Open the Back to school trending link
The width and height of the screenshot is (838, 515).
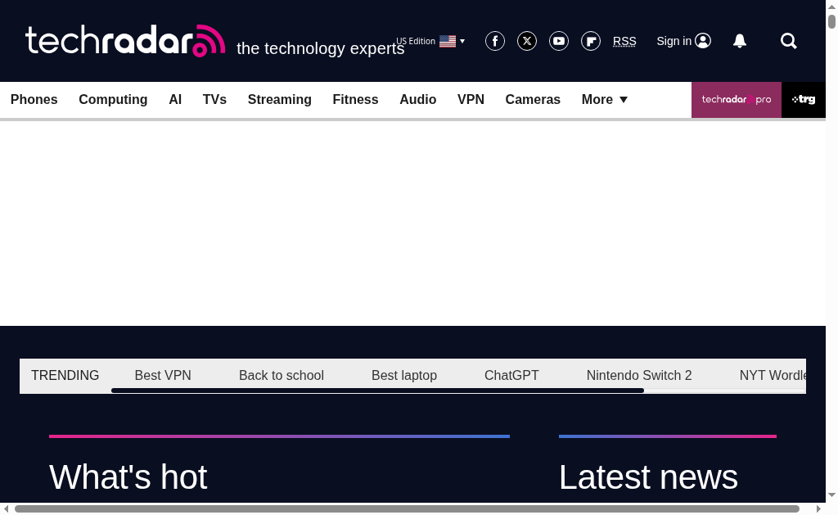tap(282, 376)
